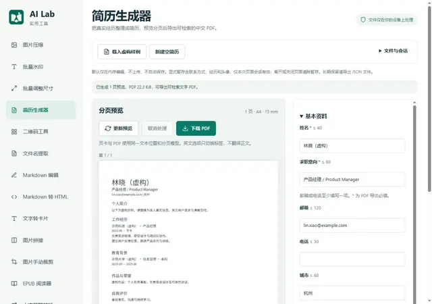
Task: Click the page's main vertical scrollbar
Action: coord(429,99)
